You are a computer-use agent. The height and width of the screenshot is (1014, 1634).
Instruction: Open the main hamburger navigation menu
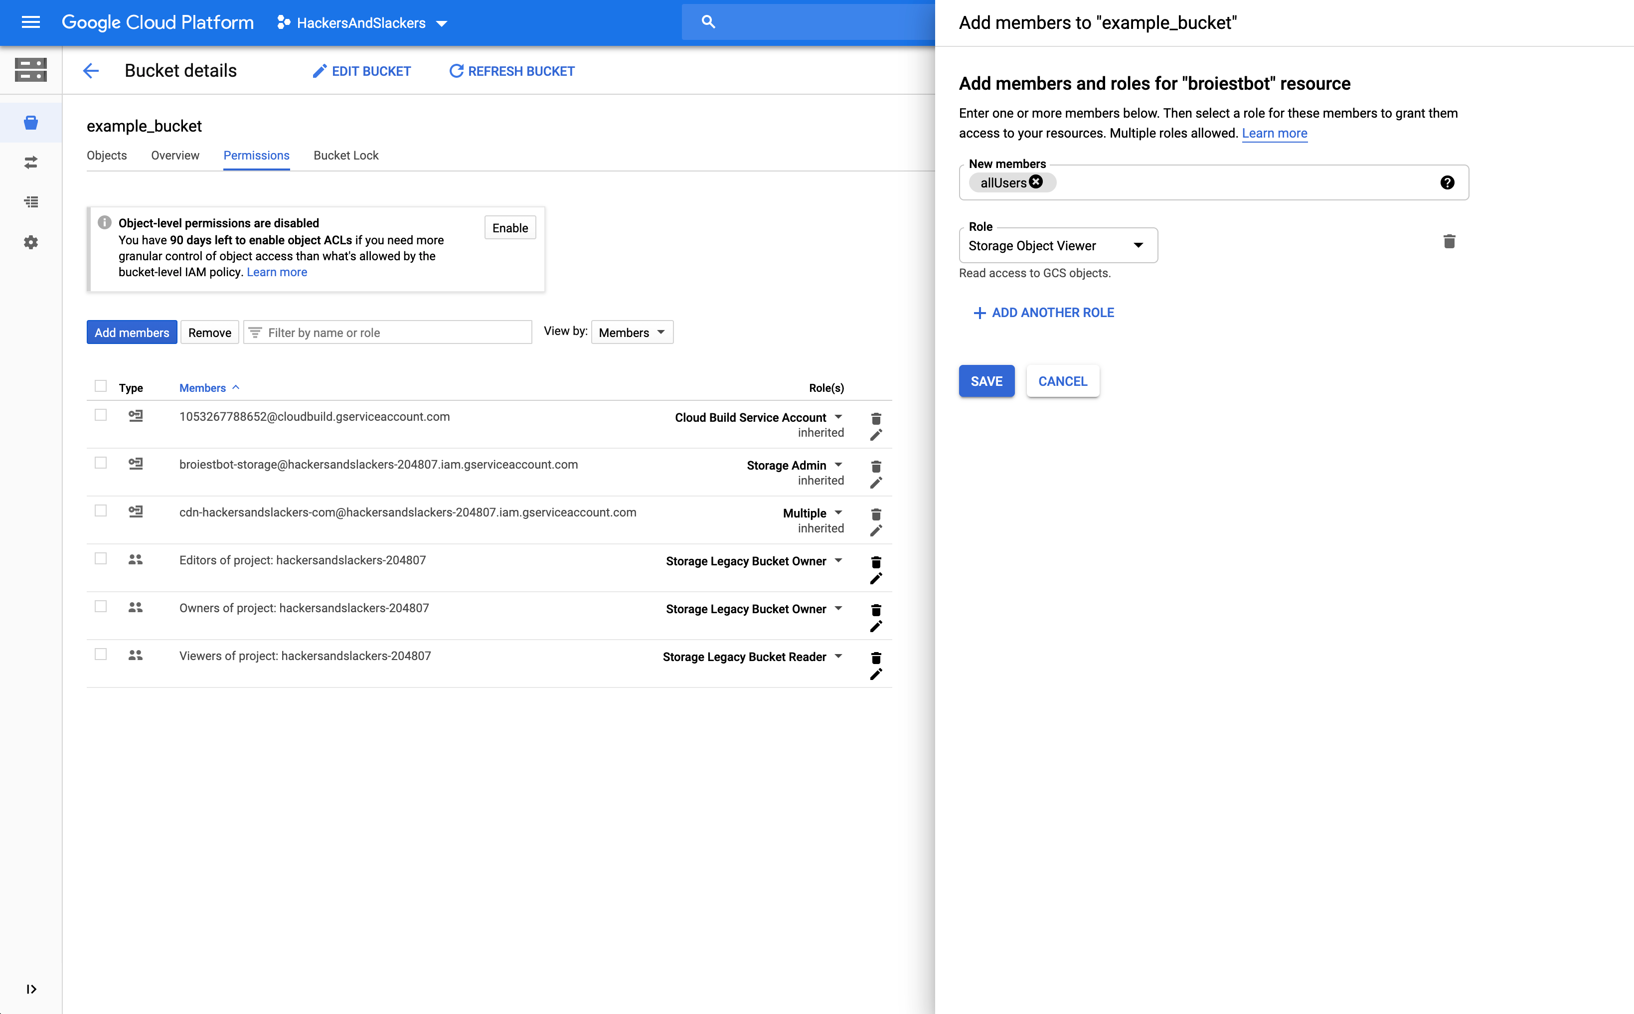coord(31,22)
